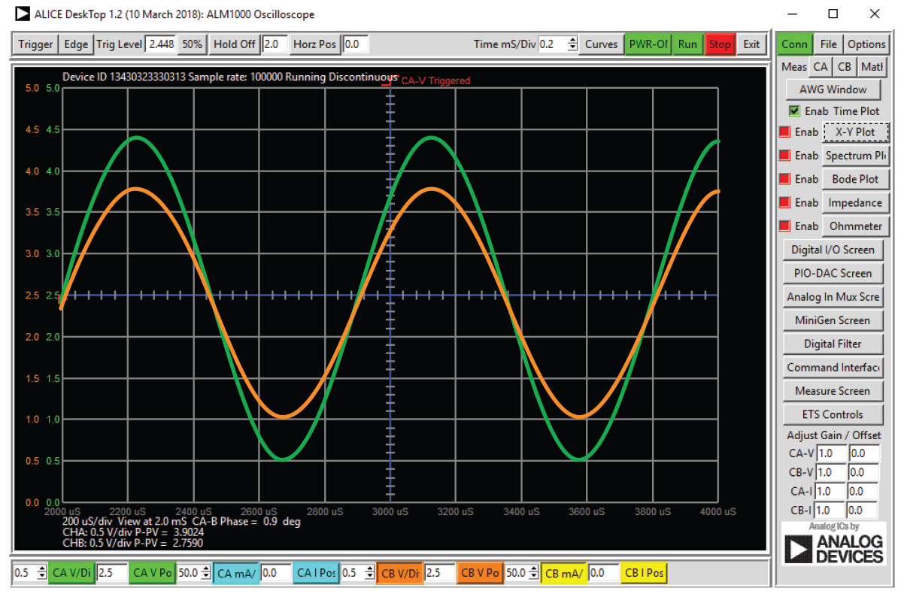Click the red Stop button
The width and height of the screenshot is (904, 594).
click(x=719, y=44)
